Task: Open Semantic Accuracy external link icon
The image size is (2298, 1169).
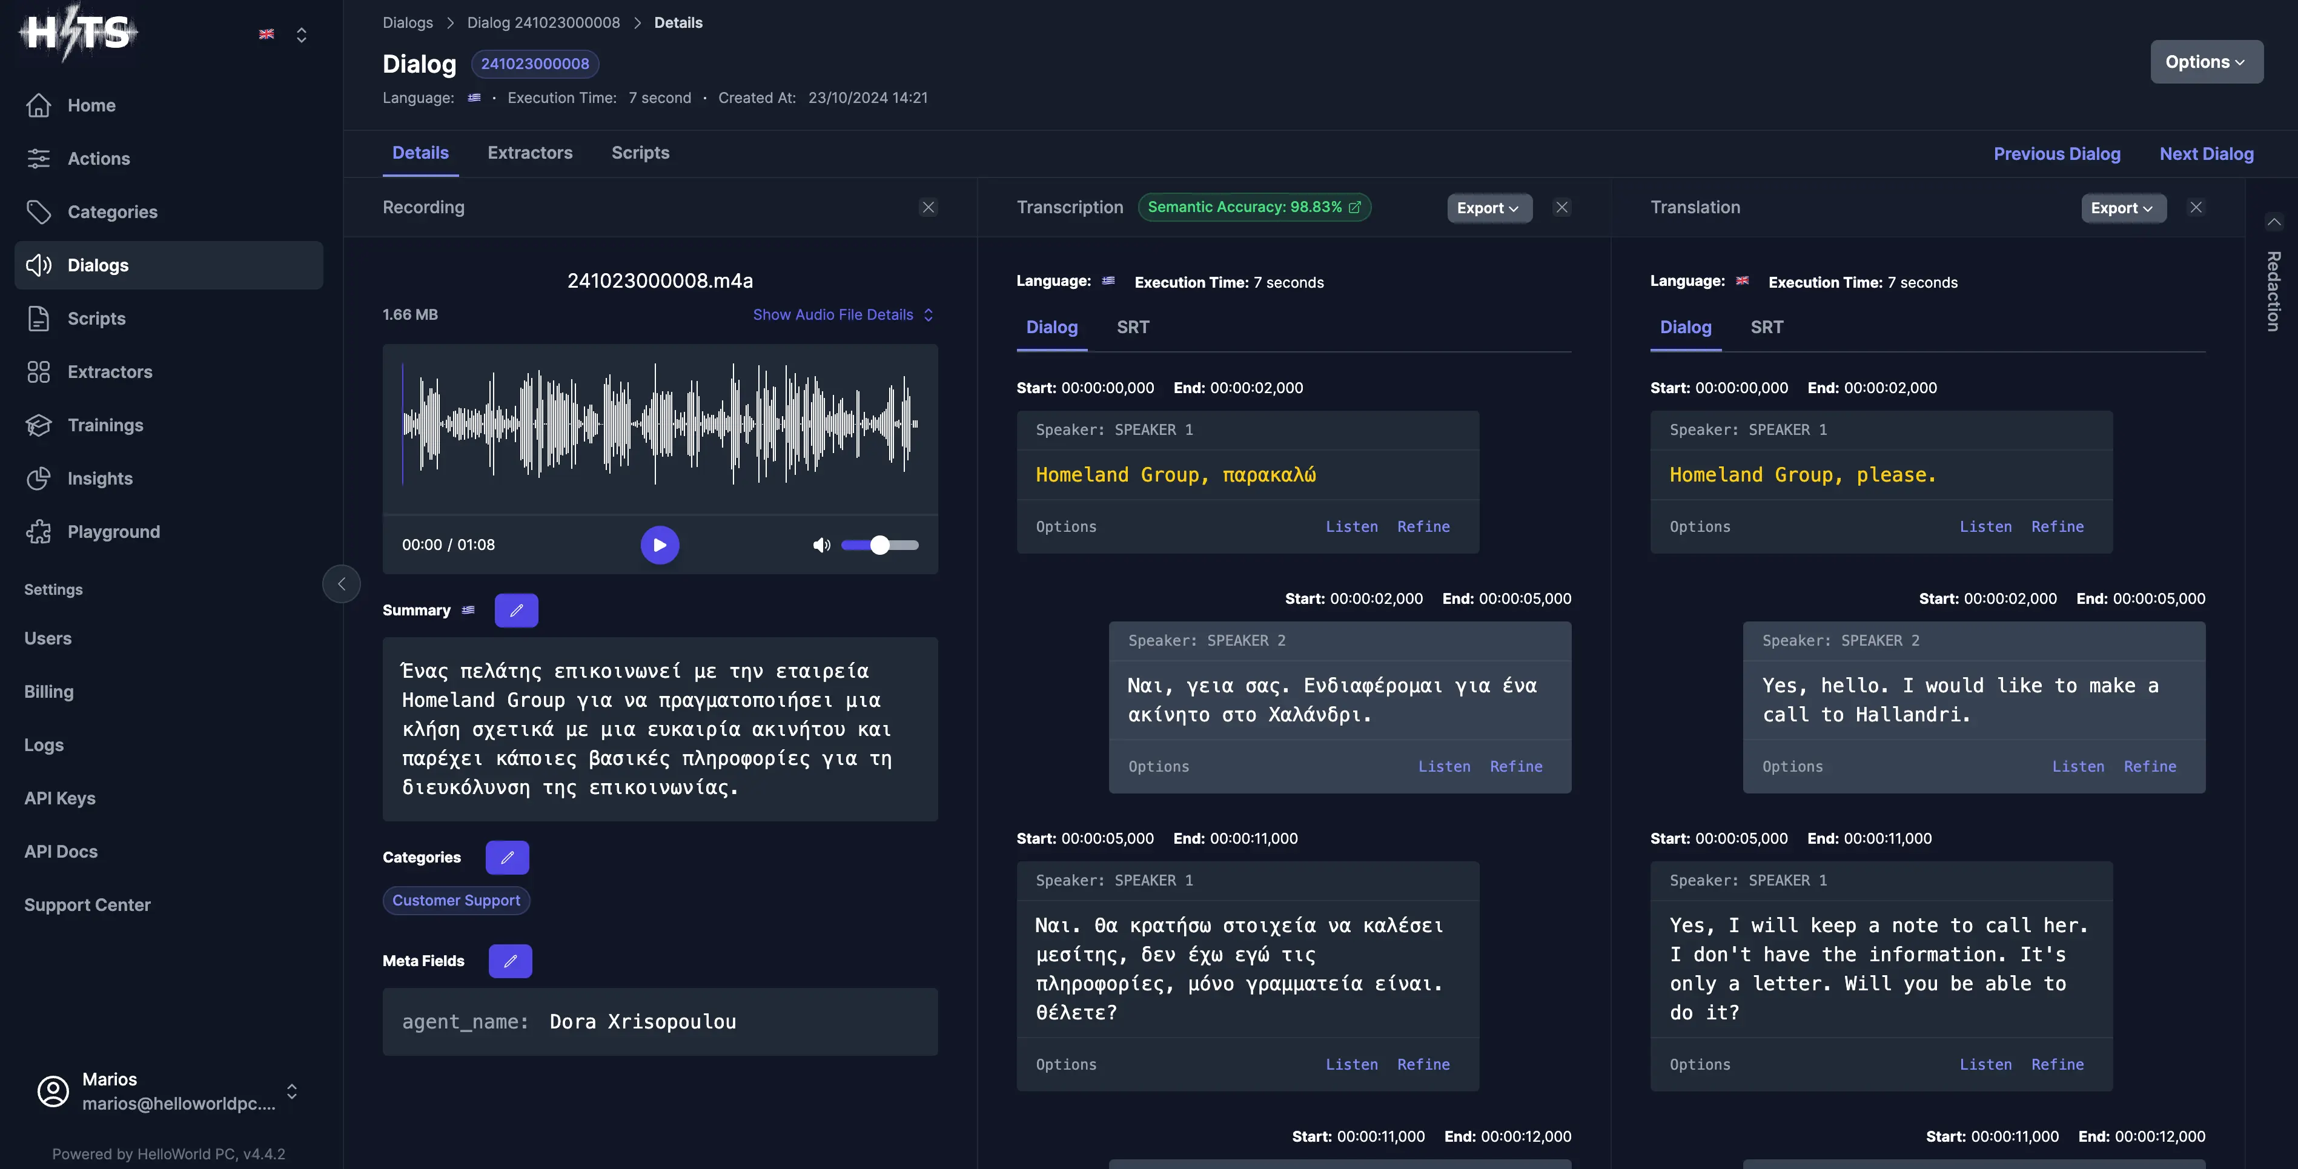Action: pos(1354,207)
